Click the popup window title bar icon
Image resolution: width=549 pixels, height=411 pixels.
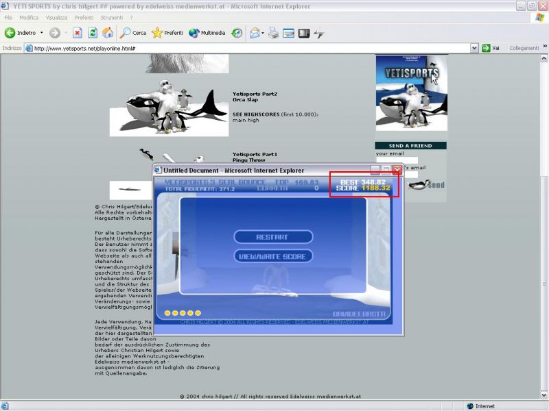pos(158,170)
